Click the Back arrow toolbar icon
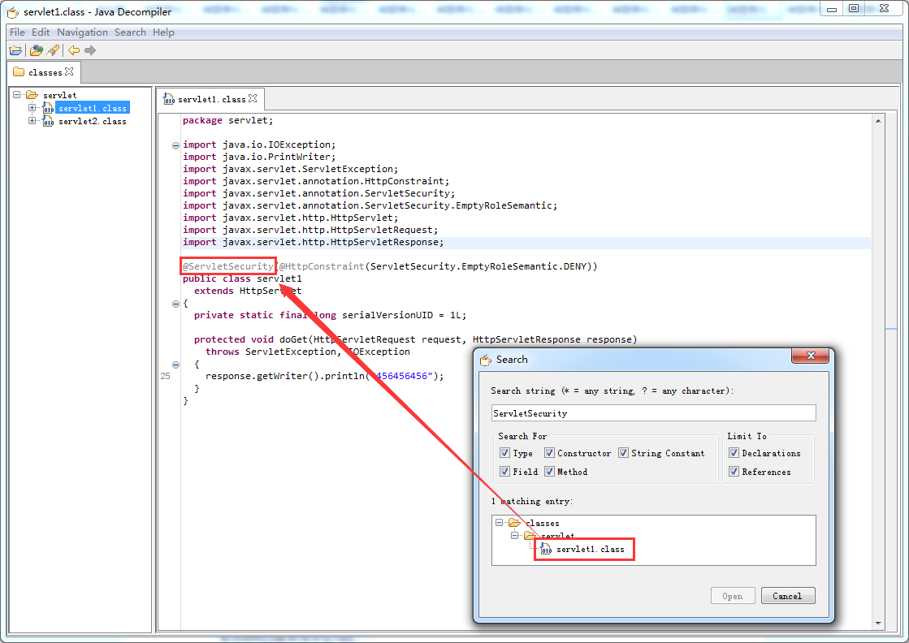909x643 pixels. coord(74,50)
